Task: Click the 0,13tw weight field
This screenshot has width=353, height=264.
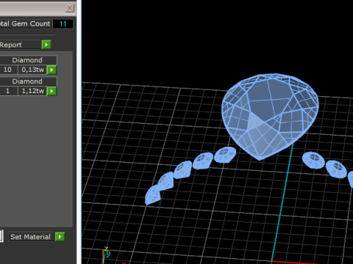Action: 32,70
